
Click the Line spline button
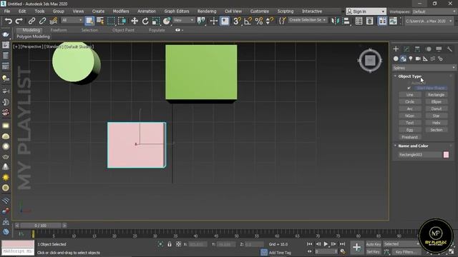coord(410,95)
